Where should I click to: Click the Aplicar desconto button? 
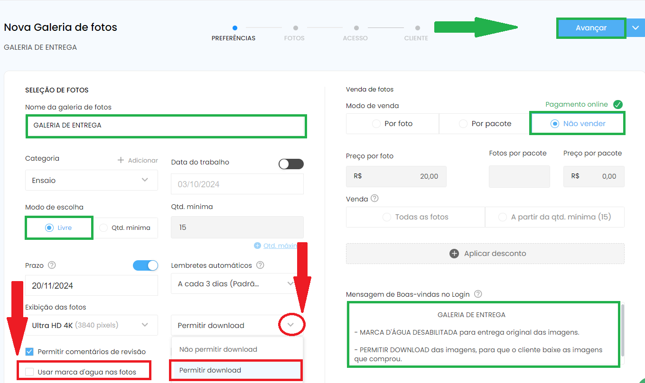[x=485, y=254]
